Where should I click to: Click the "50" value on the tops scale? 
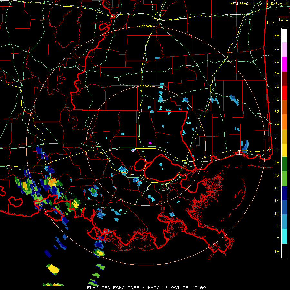point(277,86)
